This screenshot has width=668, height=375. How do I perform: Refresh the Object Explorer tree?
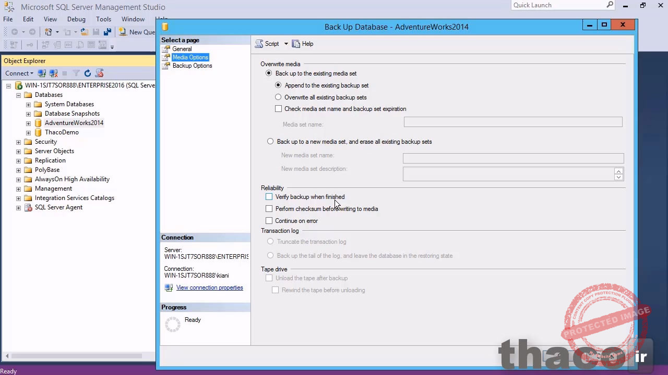click(88, 73)
